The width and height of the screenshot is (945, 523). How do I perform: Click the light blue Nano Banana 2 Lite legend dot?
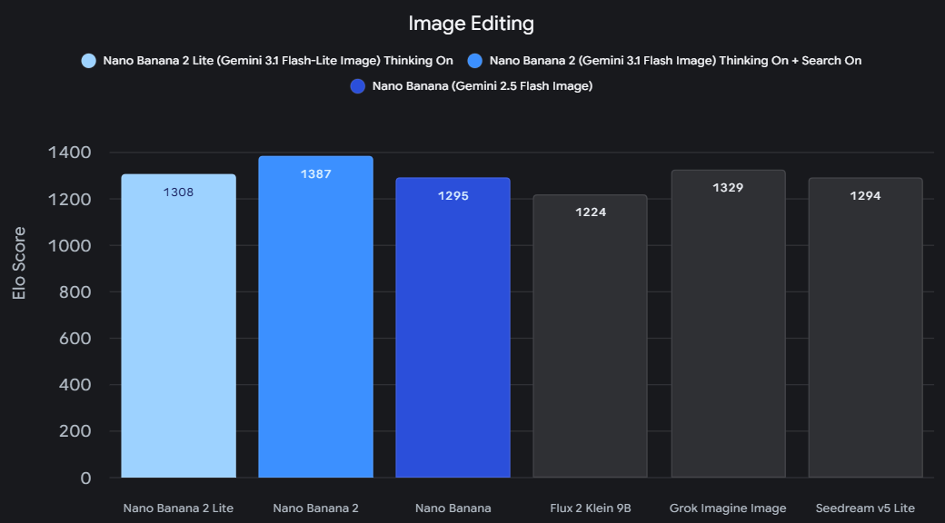[x=89, y=61]
